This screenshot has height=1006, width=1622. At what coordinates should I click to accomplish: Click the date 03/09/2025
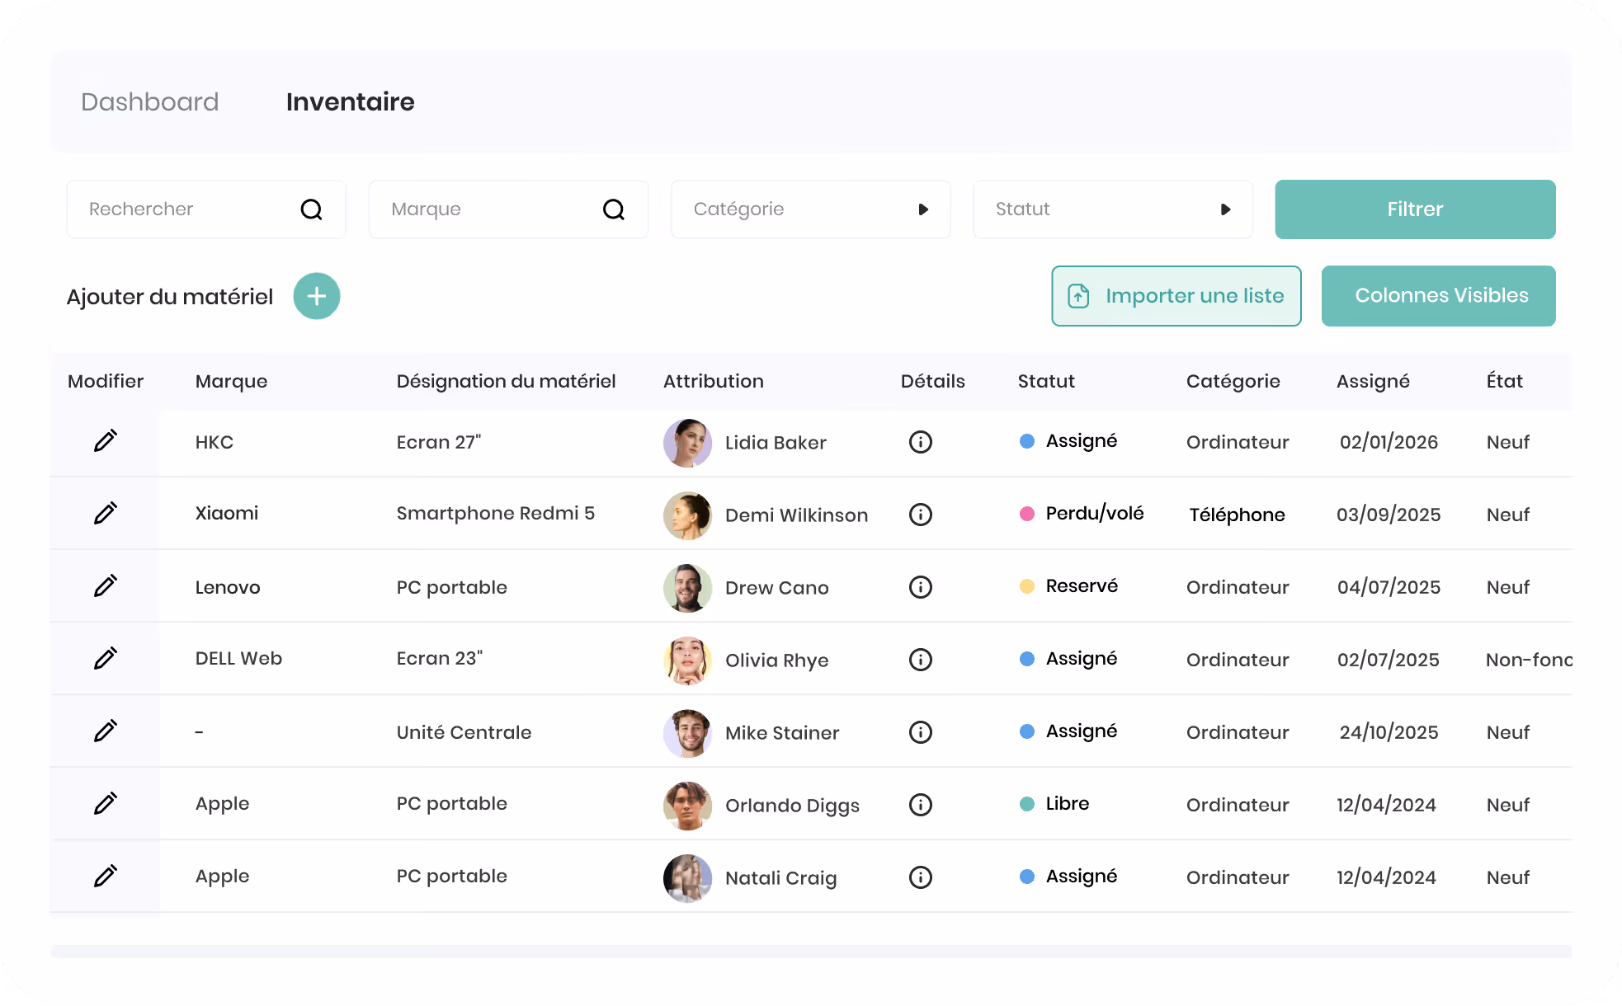(1389, 515)
